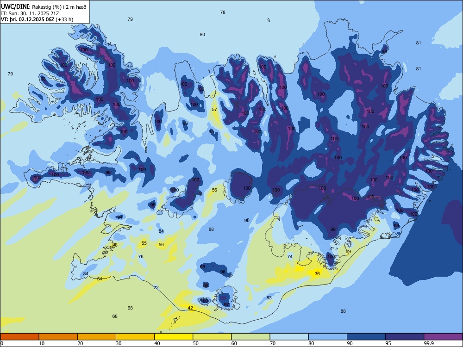Screen dimensions: 463x347
Task: Click the light blue 80–90 legend swatch
Action: (328, 337)
